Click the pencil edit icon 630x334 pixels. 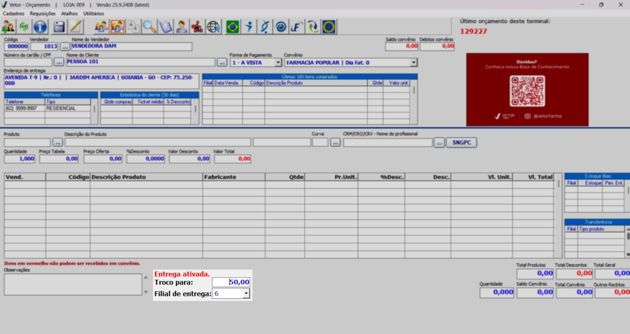pos(76,27)
